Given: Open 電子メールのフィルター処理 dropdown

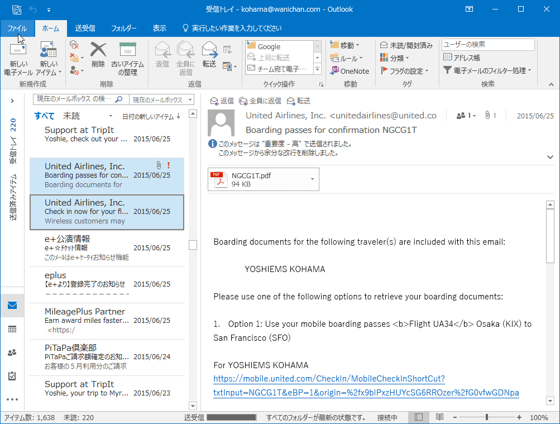Looking at the screenshot, I should [487, 70].
